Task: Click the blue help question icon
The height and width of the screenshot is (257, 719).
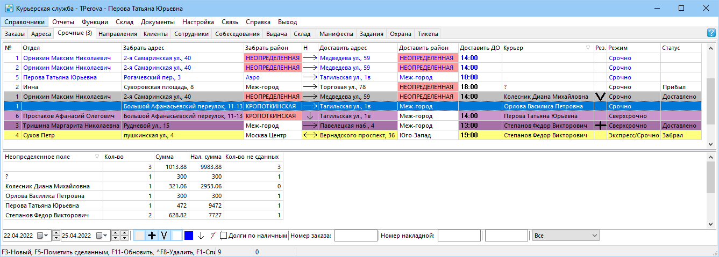Action: tap(711, 33)
